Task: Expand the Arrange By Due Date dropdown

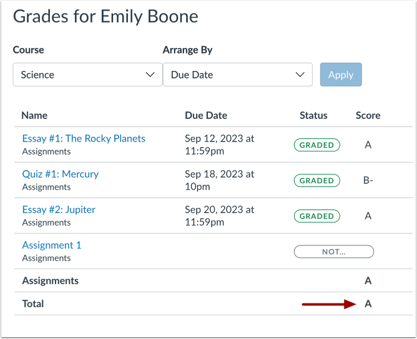Action: pos(237,75)
